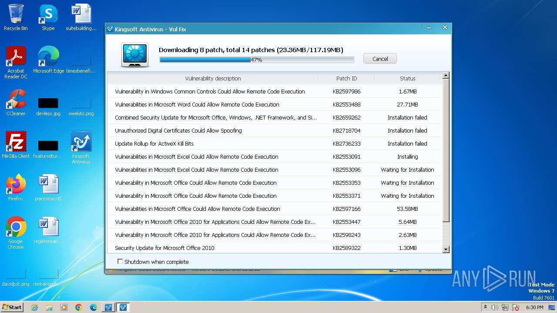Sort by Patch ID column header
Viewport: 557px width, 313px height.
point(346,78)
